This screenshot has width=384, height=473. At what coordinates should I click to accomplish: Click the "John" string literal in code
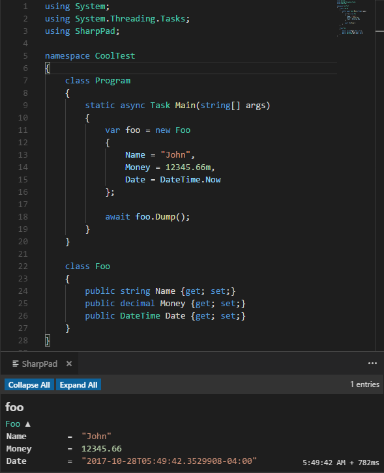(x=175, y=155)
